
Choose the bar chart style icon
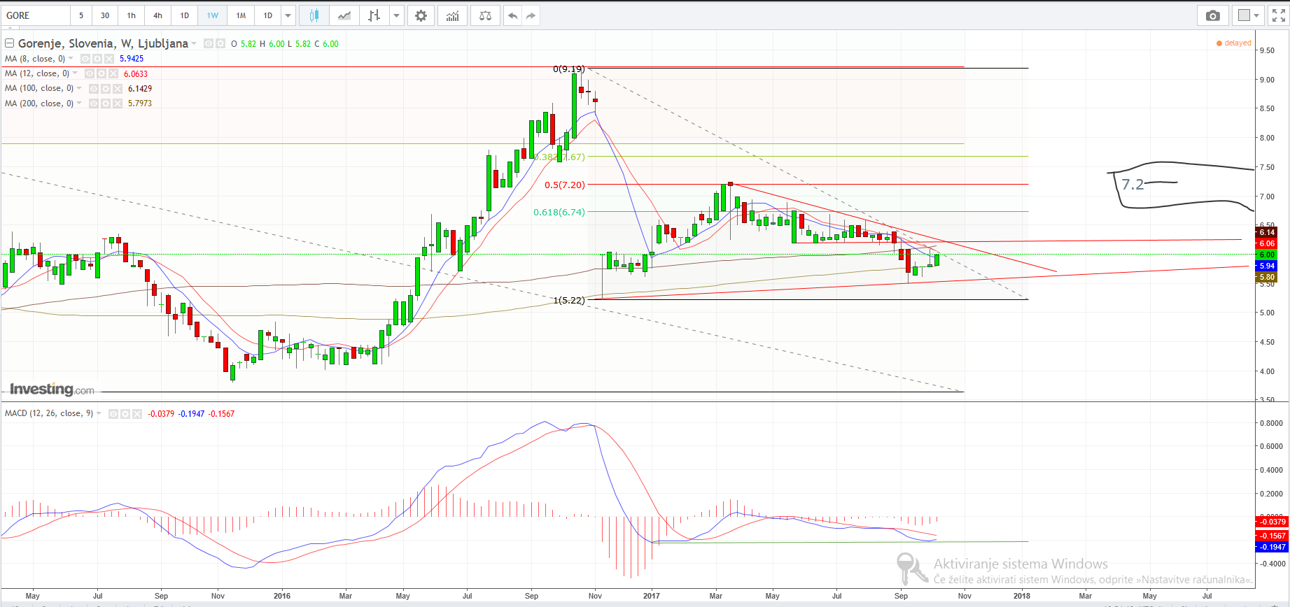(x=374, y=15)
